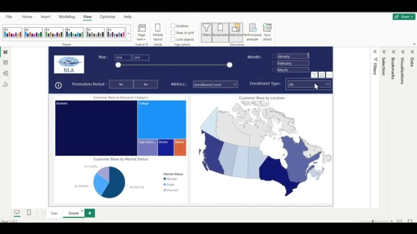Viewport: 417px width, 234px height.
Task: Click the Year start field 2016
Action: coord(123,58)
